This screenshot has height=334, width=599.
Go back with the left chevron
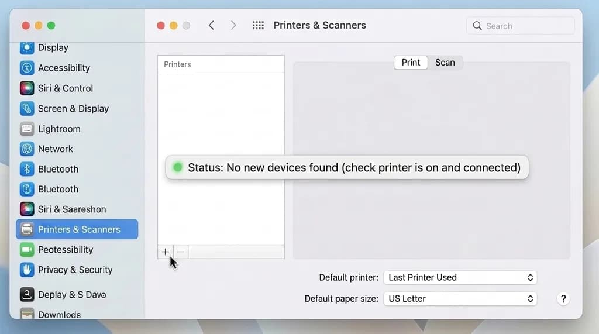pos(211,25)
